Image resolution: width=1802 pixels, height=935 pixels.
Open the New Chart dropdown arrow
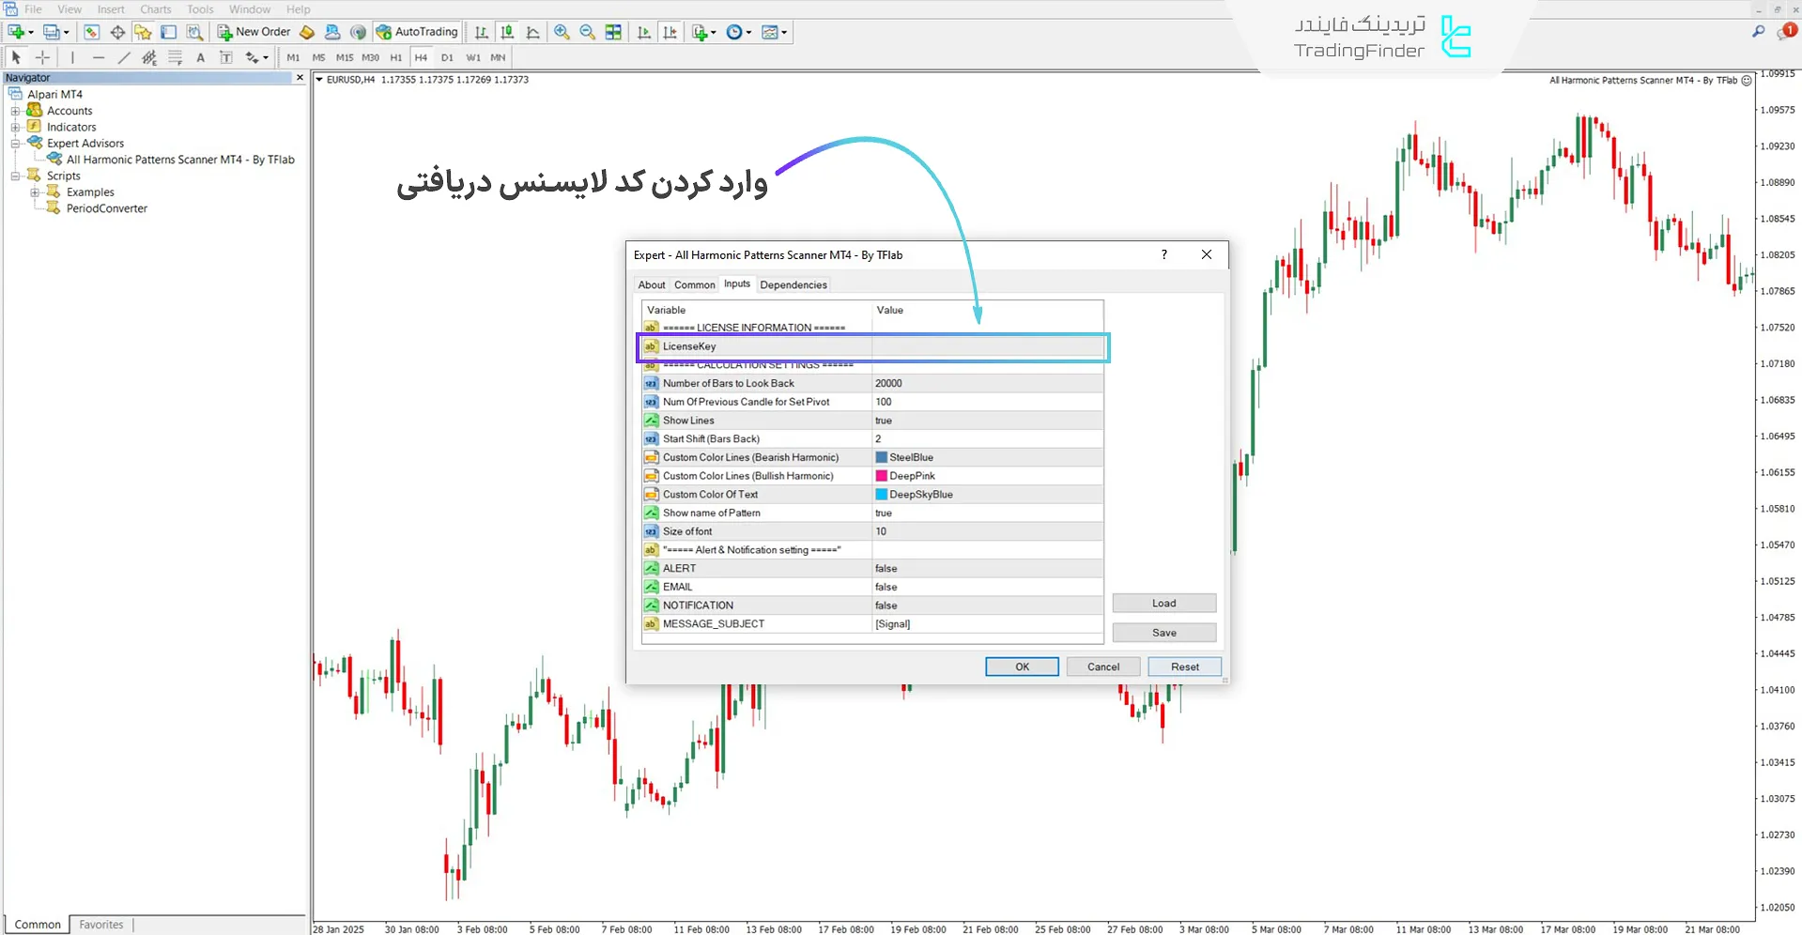point(31,31)
